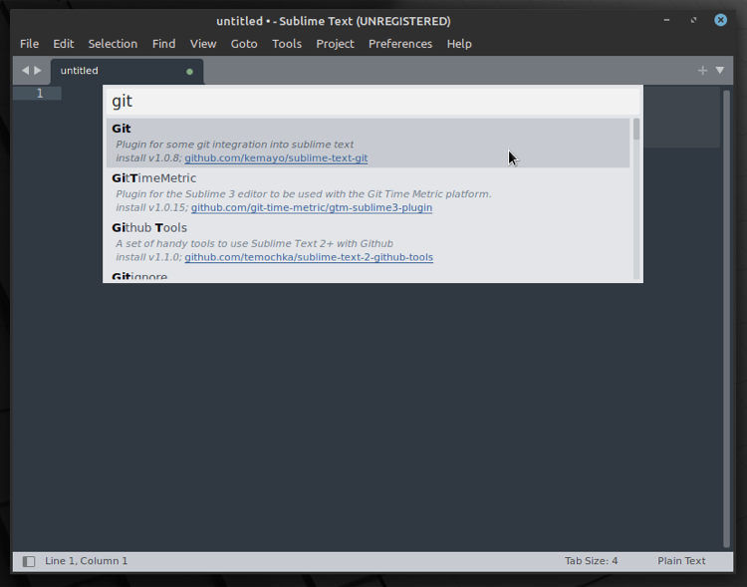Screen dimensions: 747x587
Task: Click Git description 'Plugin for some git integration'
Action: (234, 145)
